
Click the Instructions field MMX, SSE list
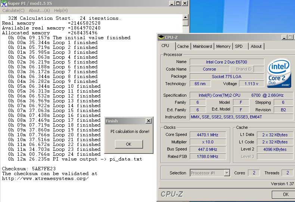click(x=242, y=117)
